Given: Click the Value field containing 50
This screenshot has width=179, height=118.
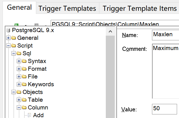Looking at the screenshot, I should point(165,109).
